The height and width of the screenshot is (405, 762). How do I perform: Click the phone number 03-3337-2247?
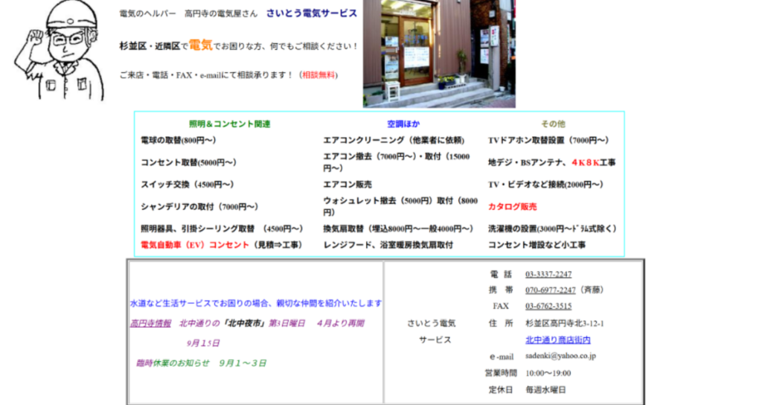[548, 274]
